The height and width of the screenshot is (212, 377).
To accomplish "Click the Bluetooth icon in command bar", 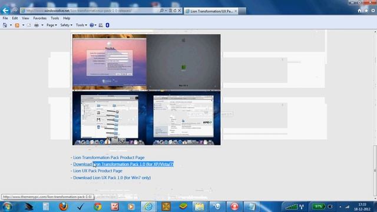I will [x=107, y=25].
